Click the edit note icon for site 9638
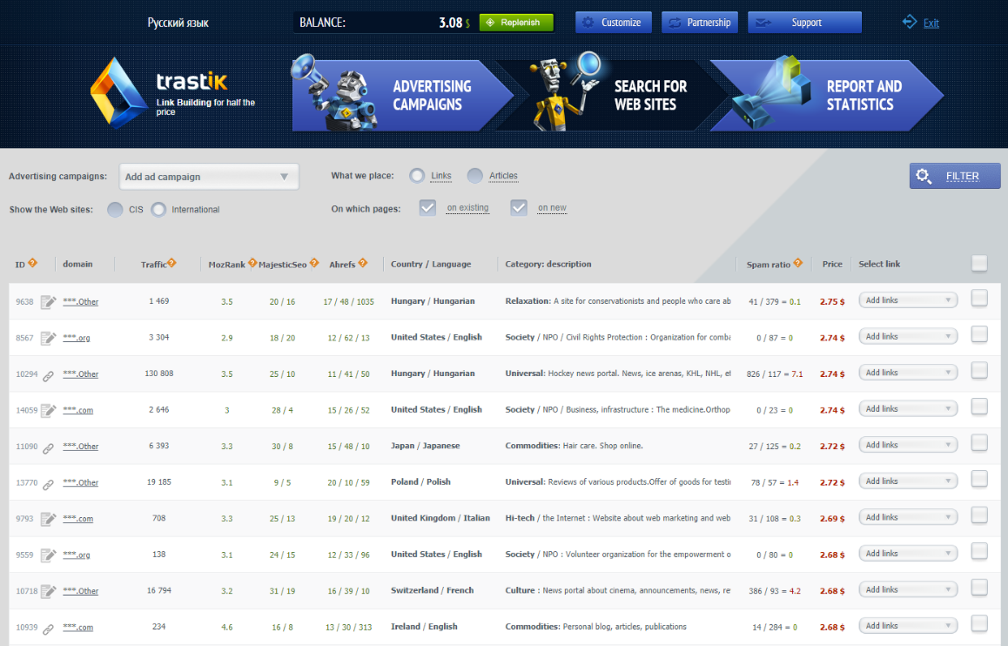1008x646 pixels. click(48, 301)
